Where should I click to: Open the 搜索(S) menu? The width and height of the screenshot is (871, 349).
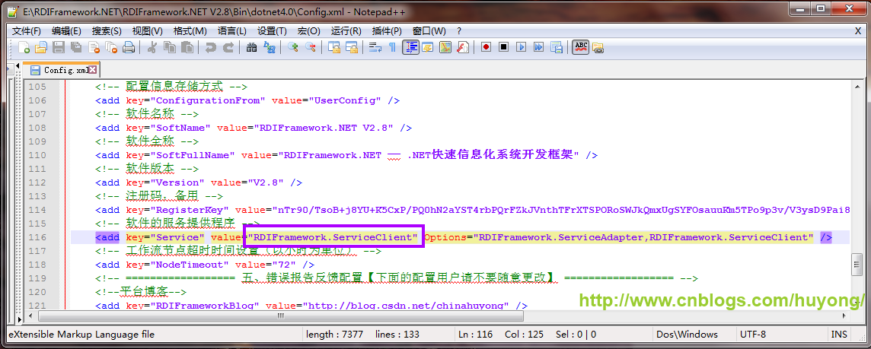(x=107, y=31)
